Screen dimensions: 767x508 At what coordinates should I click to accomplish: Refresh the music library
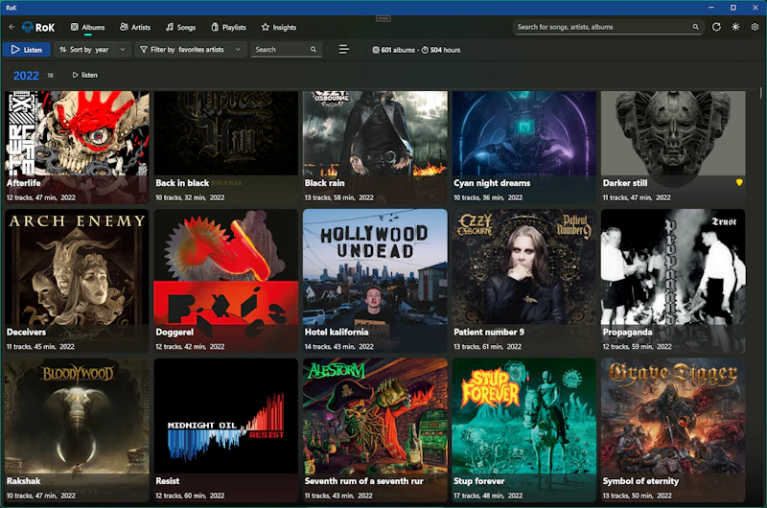(x=716, y=27)
